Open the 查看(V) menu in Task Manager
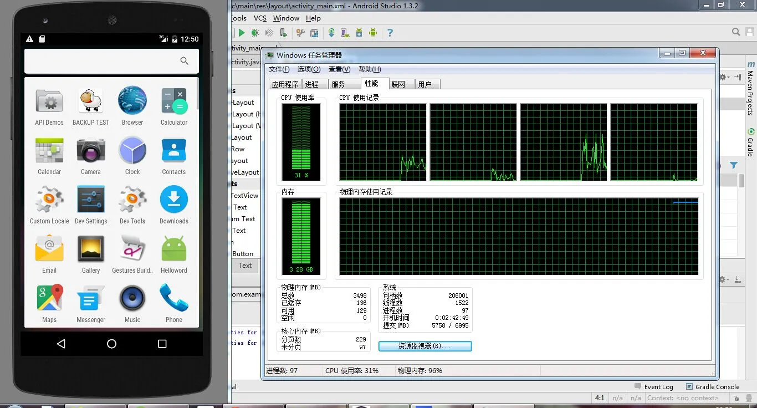The image size is (757, 408). pos(339,69)
